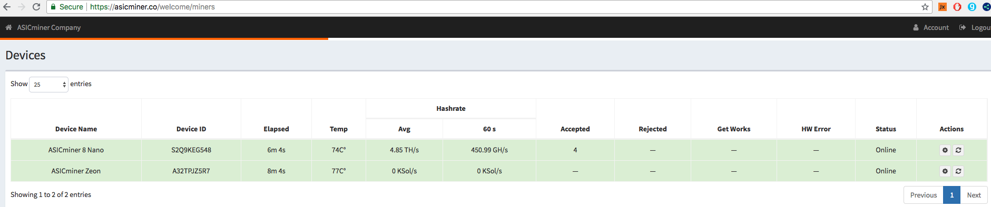Go to the Next page

974,195
